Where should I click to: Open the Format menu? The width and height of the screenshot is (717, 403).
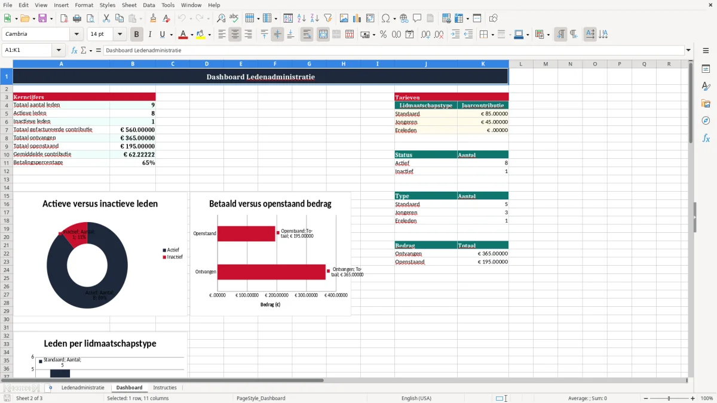click(84, 5)
